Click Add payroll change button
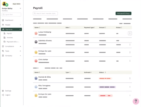Image resolution: width=141 pixels, height=107 pixels. coord(124,13)
